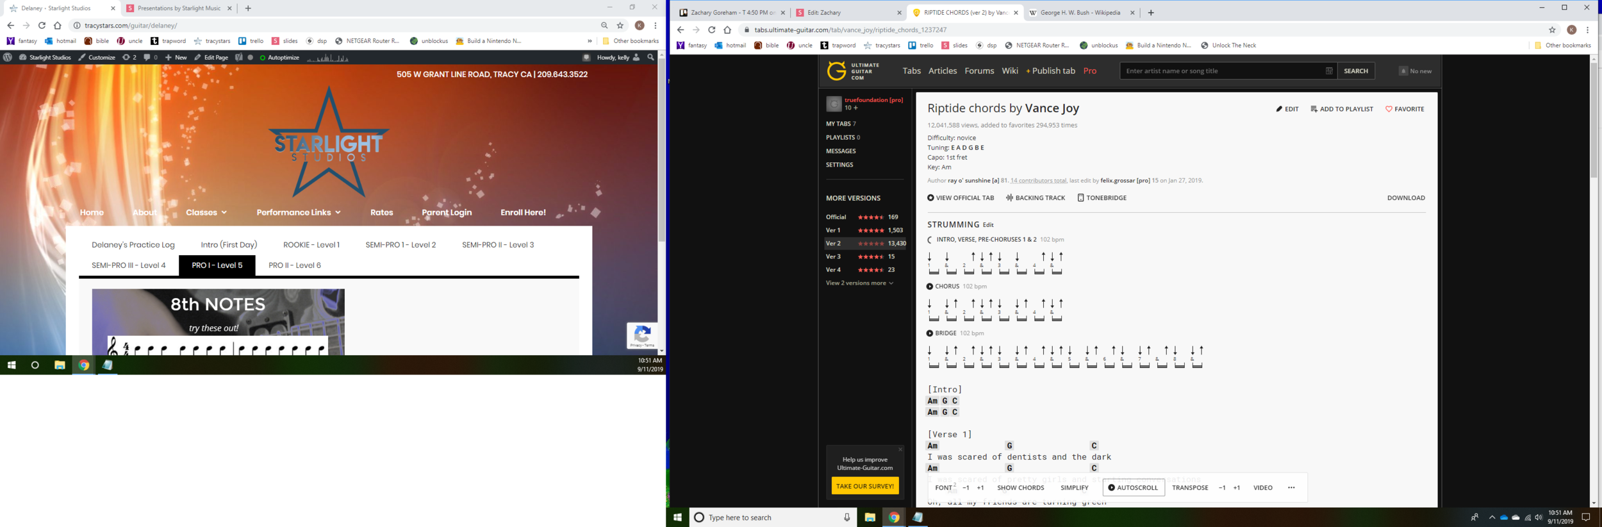Viewport: 1602px width, 527px height.
Task: Expand View 2 versions more
Action: (859, 283)
